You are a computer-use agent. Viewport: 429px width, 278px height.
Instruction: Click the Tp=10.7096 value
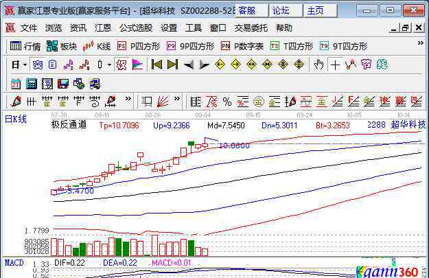click(x=119, y=126)
